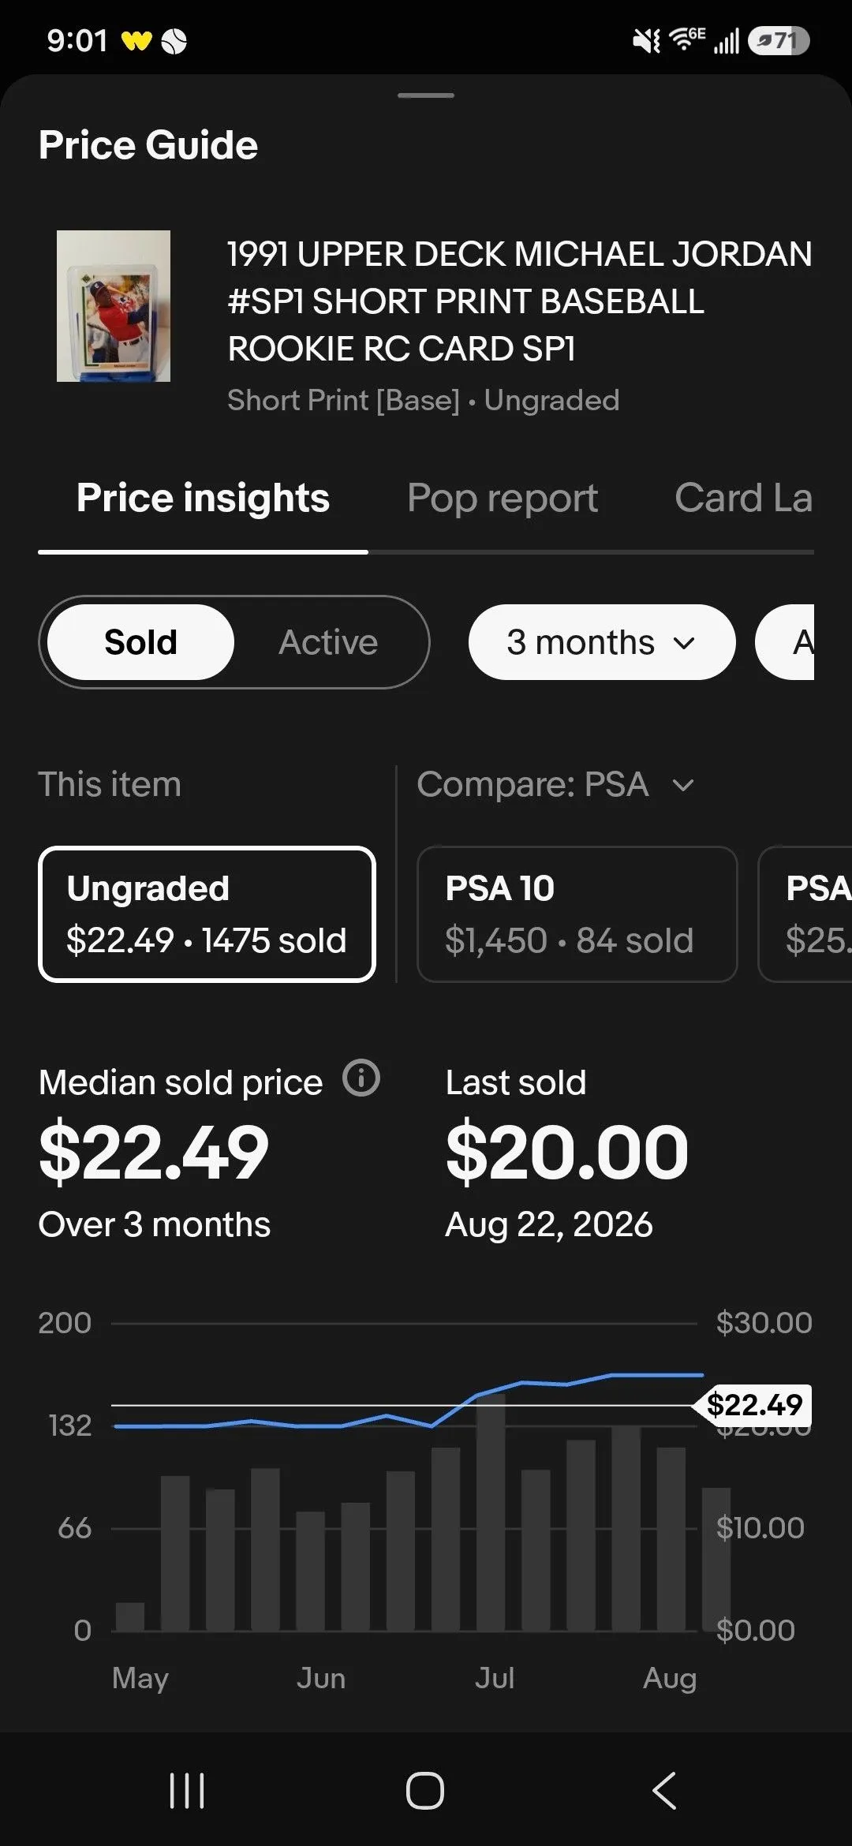Image resolution: width=852 pixels, height=1846 pixels.
Task: Tap the partially visible Card La tab
Action: (743, 499)
